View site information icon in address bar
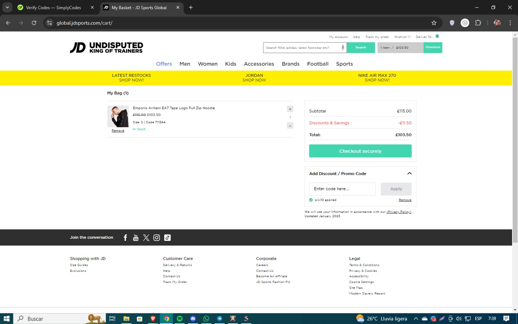Viewport: 518px width, 324px height. tap(49, 23)
